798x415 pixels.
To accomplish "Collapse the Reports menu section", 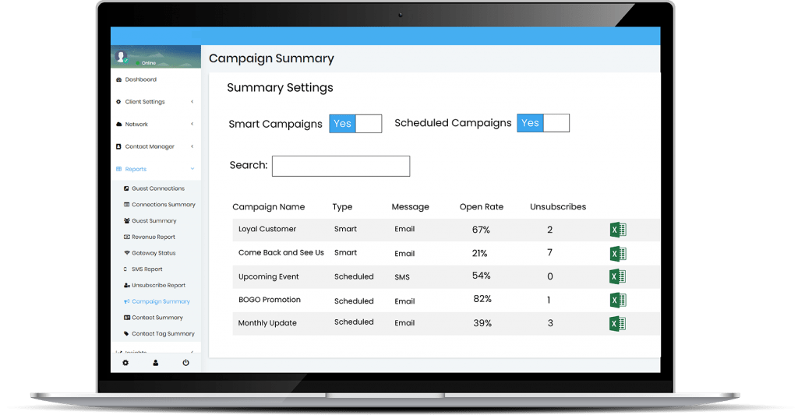I will (x=136, y=169).
